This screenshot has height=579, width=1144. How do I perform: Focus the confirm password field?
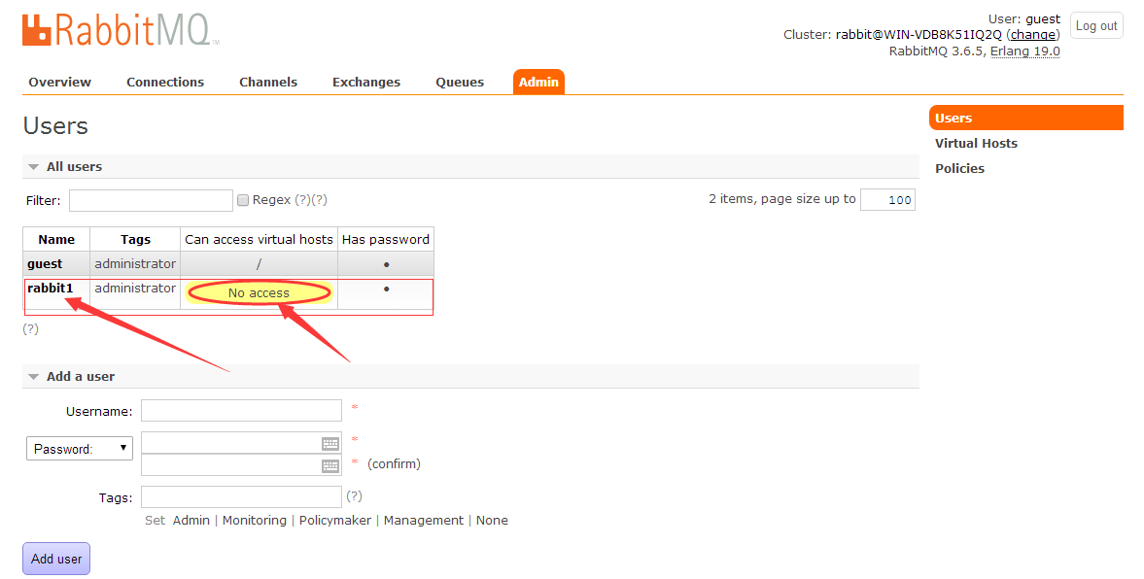pos(241,464)
